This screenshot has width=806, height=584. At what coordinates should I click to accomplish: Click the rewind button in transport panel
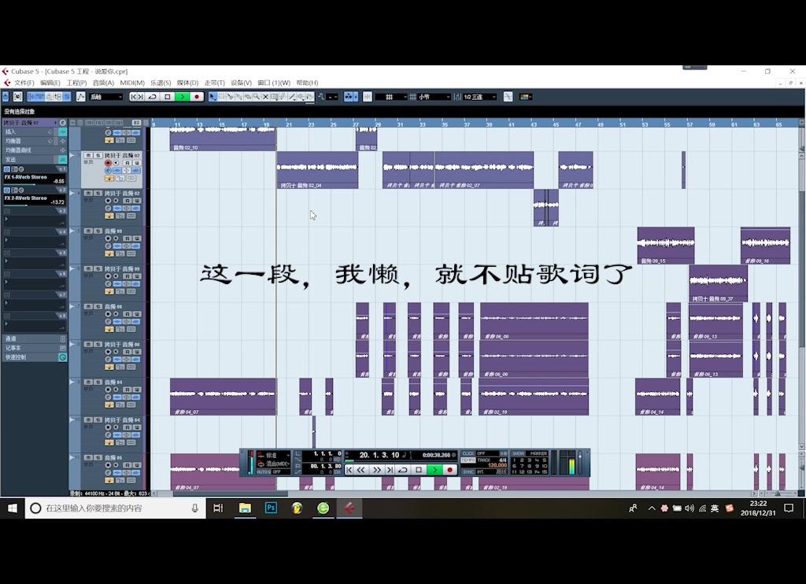[361, 470]
